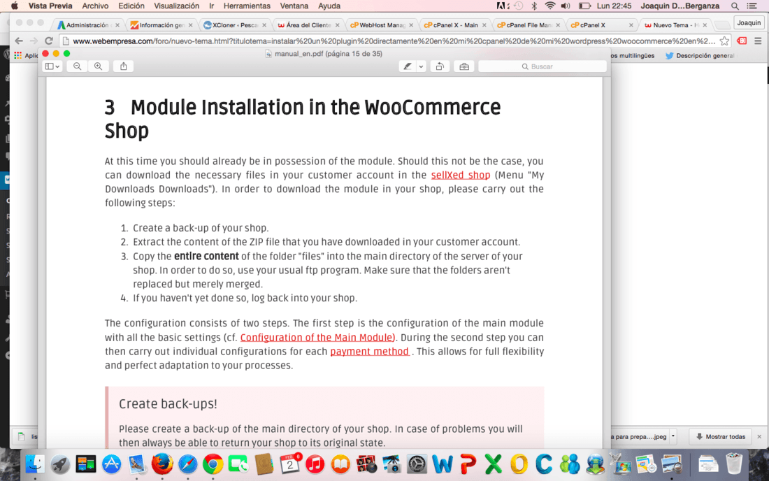This screenshot has height=481, width=769.
Task: Open the Edición menu
Action: 131,6
